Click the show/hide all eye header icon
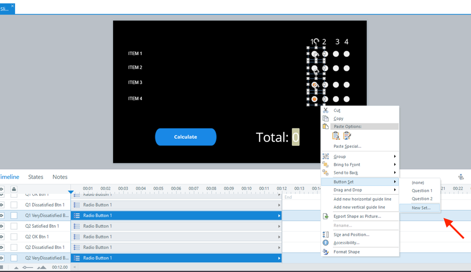 [1, 189]
